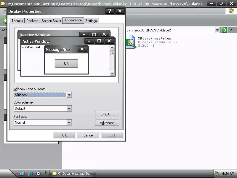Confirm with the dialog OK button
237x178 pixels.
(64, 135)
